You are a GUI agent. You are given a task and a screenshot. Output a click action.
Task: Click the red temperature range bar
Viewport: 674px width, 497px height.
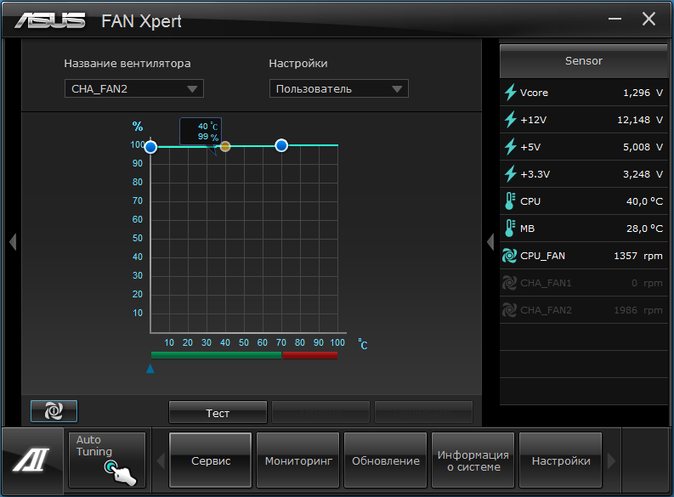click(x=310, y=355)
